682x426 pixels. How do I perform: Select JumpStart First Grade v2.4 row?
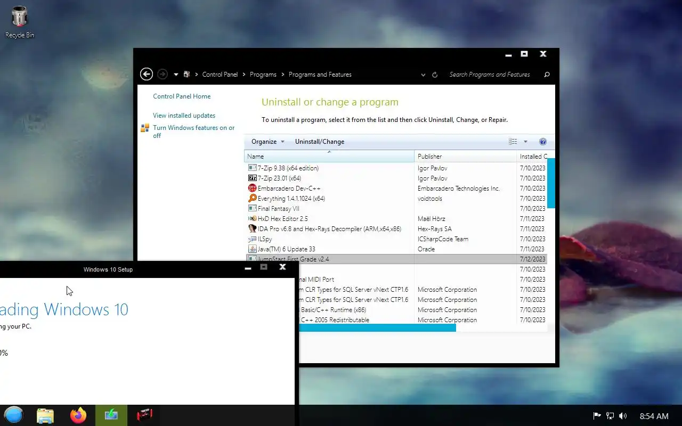[396, 259]
